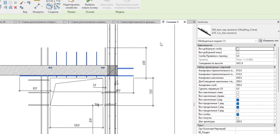Click the blue four-squares array icon
Image resolution: width=280 pixels, height=134 pixels.
[x=5, y=3]
